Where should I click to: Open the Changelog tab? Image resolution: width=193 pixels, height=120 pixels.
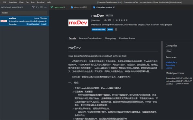(x=110, y=38)
